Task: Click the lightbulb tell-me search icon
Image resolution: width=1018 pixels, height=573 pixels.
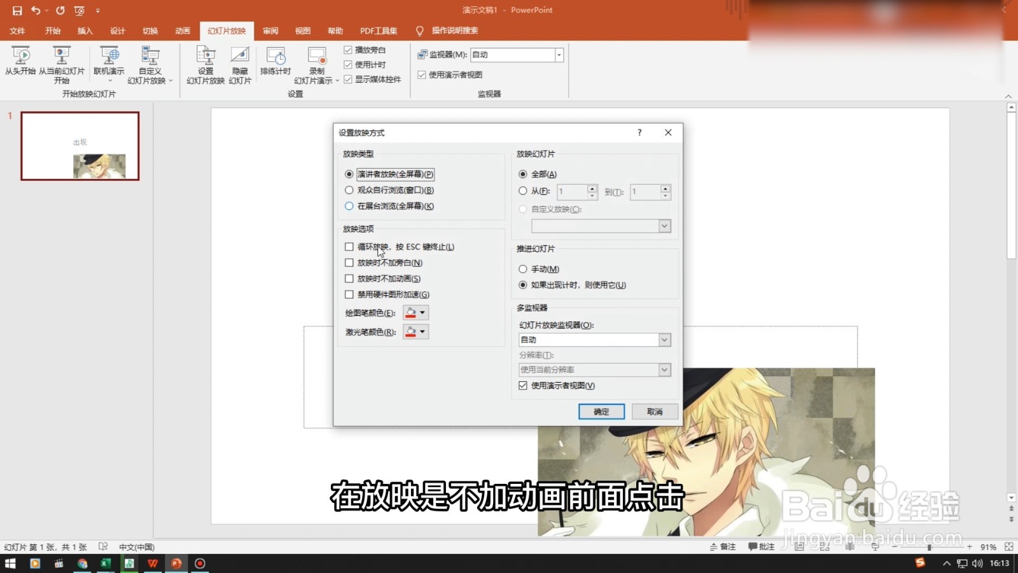Action: tap(419, 31)
